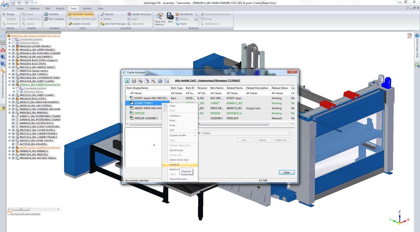Click Release Status column header

tap(280, 88)
